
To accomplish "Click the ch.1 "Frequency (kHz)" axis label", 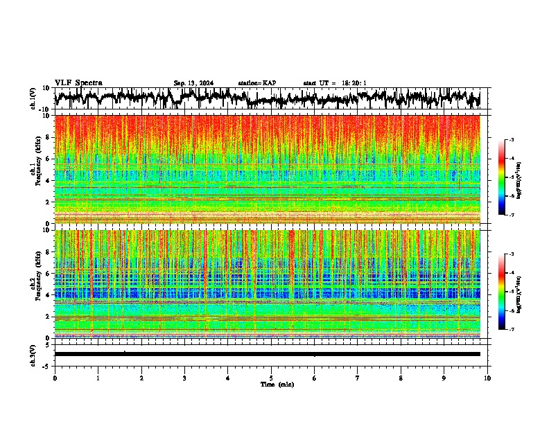I will pyautogui.click(x=38, y=162).
